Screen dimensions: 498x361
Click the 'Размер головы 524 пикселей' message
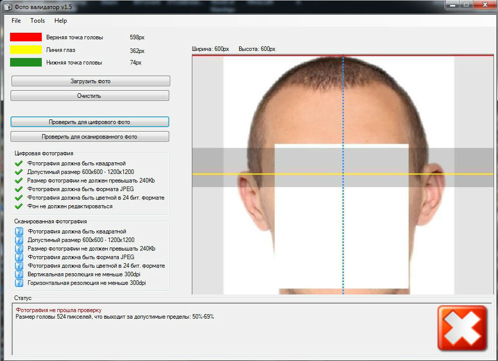click(115, 317)
